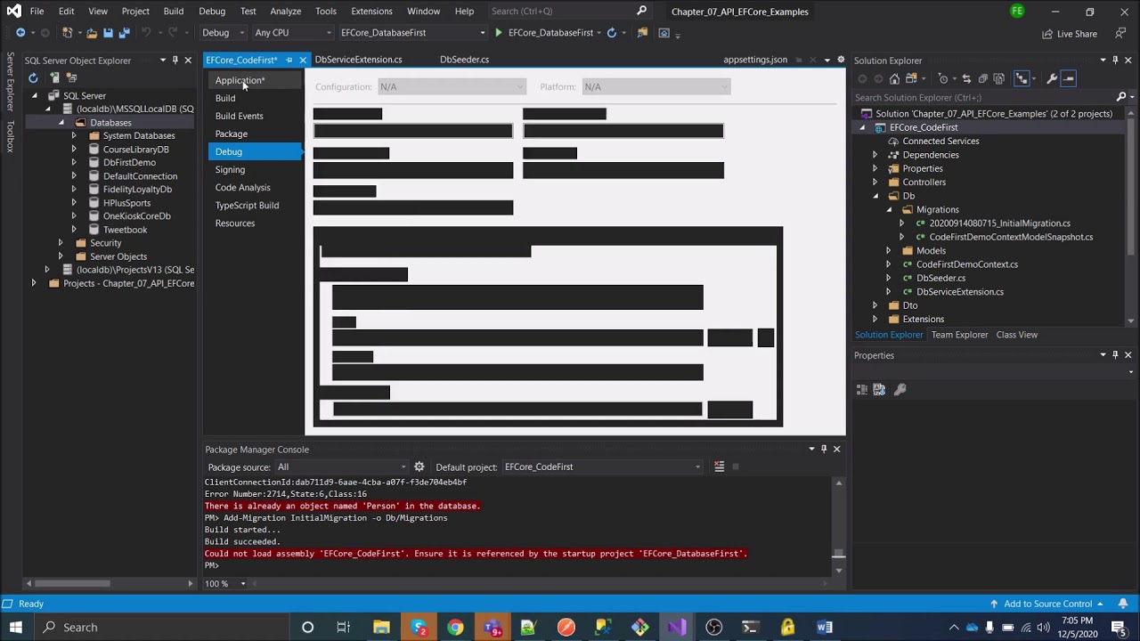The width and height of the screenshot is (1140, 641).
Task: Open the Debug solution configuration dropdown
Action: (x=223, y=33)
